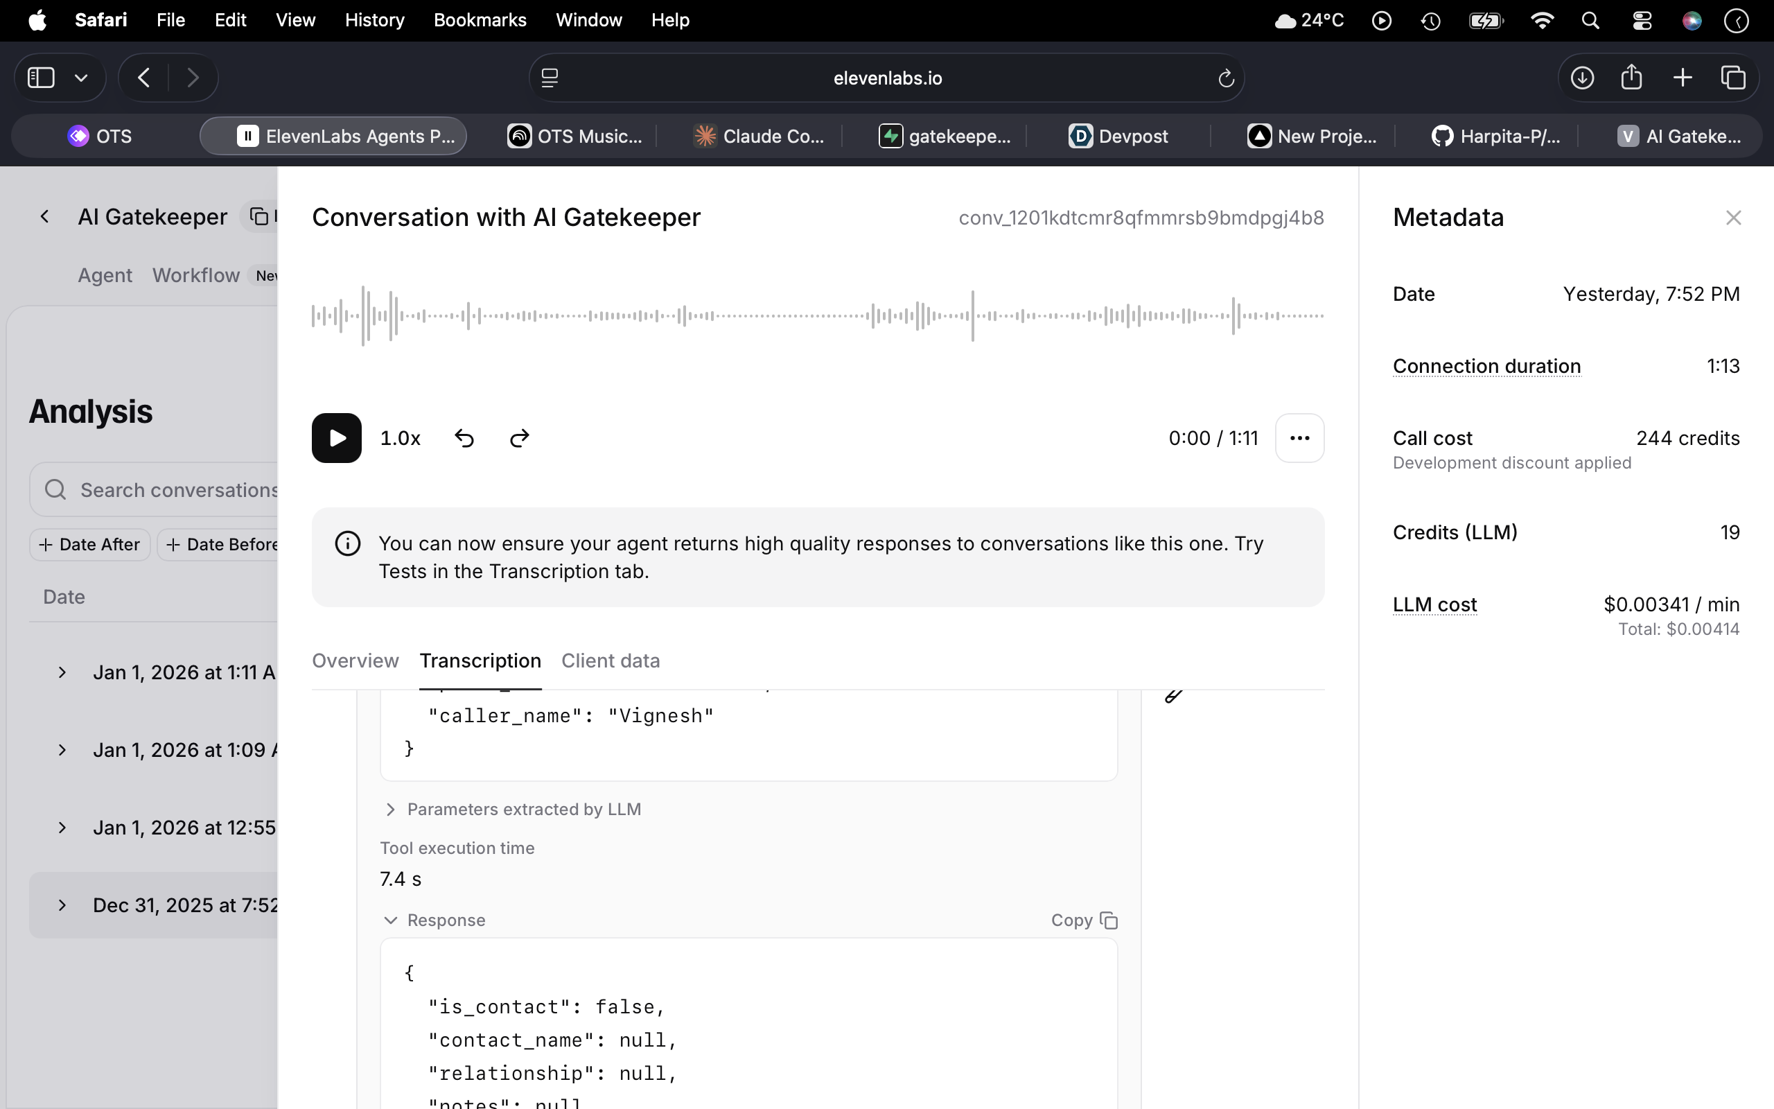Open the Workflow tab
Screen dimensions: 1774x1109
coord(195,275)
